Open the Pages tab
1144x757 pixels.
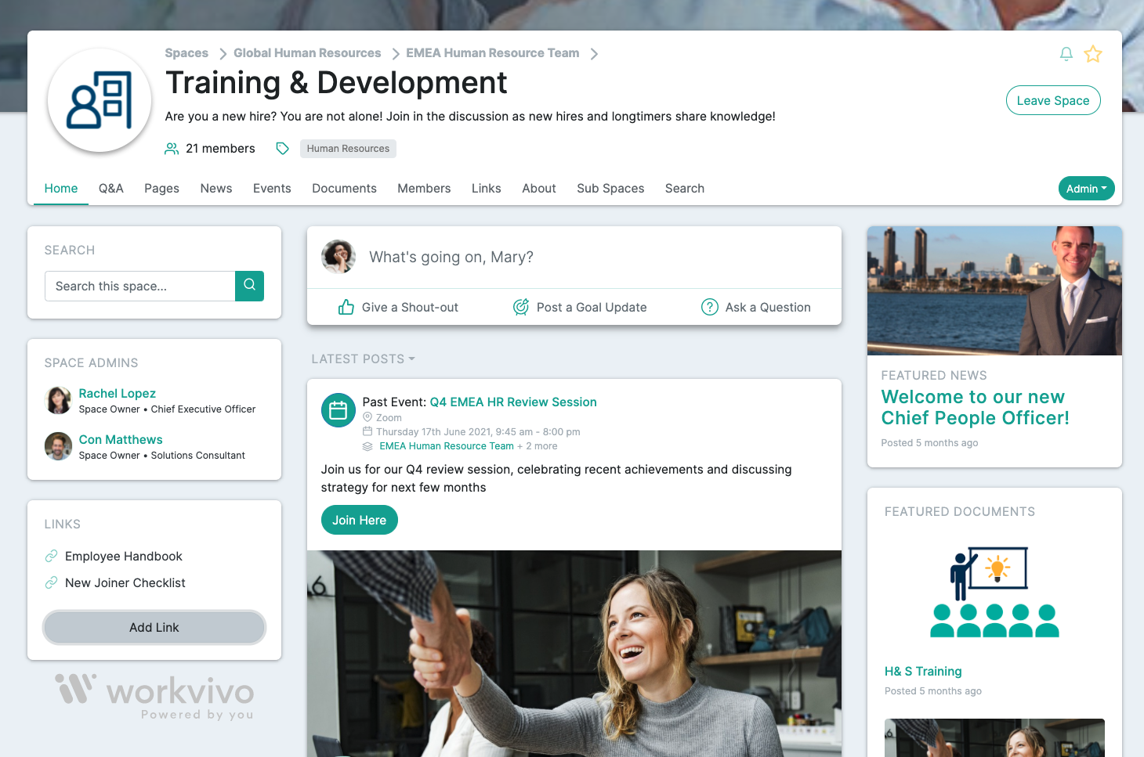[x=161, y=189]
